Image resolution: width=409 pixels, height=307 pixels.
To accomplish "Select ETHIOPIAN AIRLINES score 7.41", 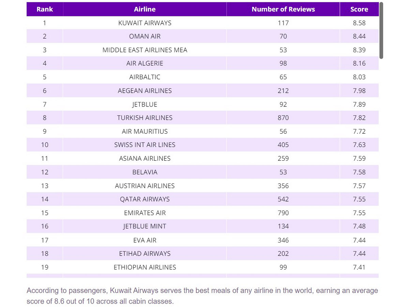I will click(359, 267).
